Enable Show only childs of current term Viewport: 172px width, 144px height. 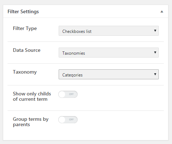coord(68,94)
